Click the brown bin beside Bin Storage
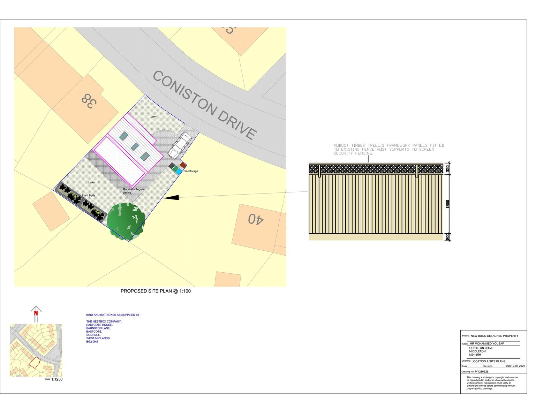This screenshot has width=558, height=394. [x=183, y=165]
